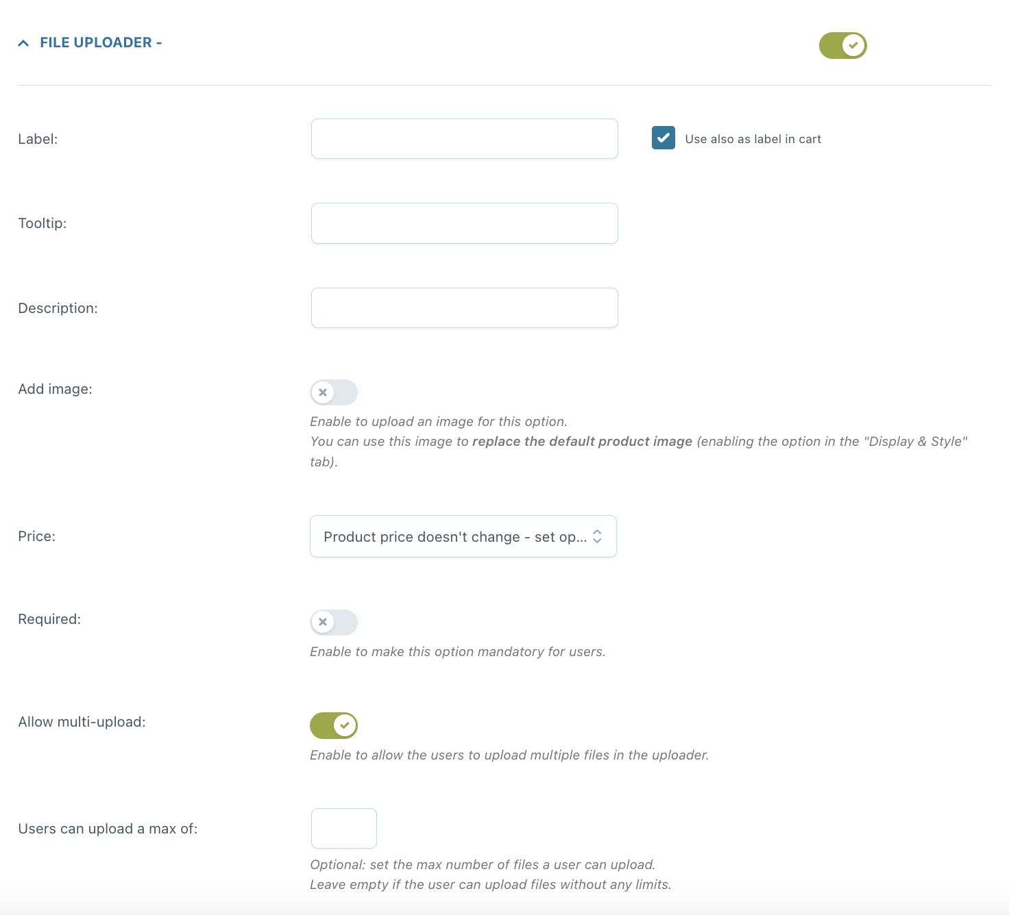1009x915 pixels.
Task: Click the "Users can upload a max of:" text
Action: [x=108, y=829]
